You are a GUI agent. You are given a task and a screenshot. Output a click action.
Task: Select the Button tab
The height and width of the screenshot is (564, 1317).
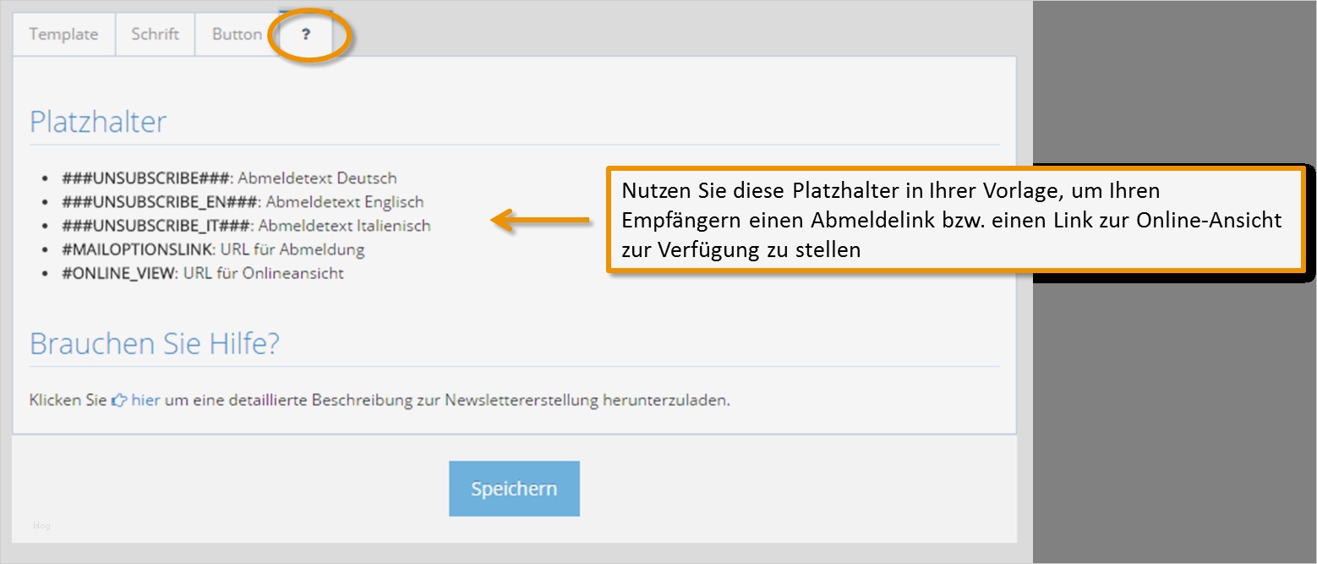236,35
